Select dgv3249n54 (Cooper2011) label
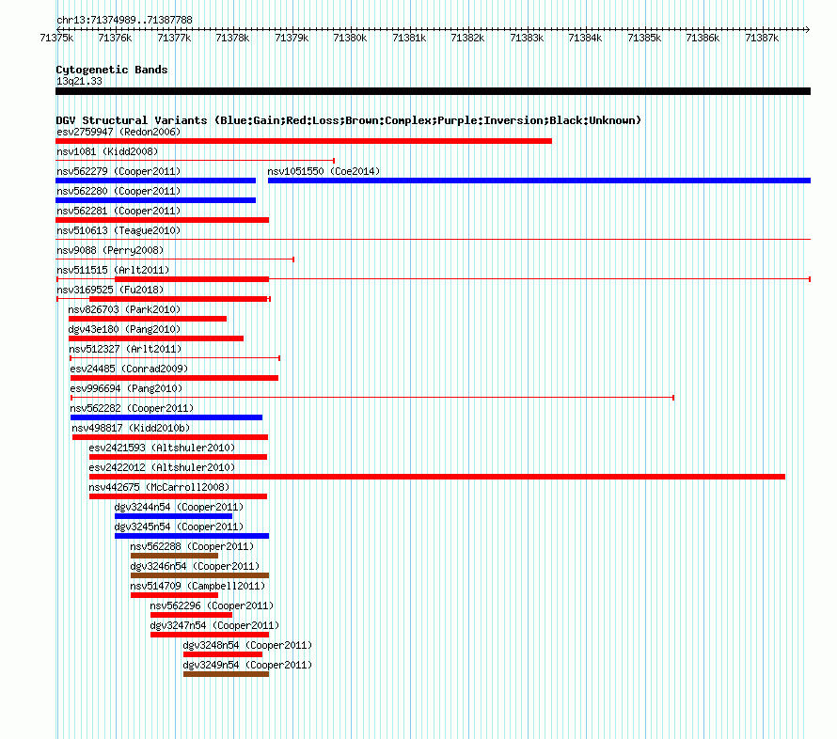 (x=247, y=665)
